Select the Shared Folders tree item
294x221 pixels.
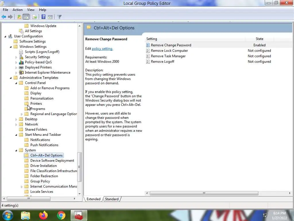click(36, 129)
